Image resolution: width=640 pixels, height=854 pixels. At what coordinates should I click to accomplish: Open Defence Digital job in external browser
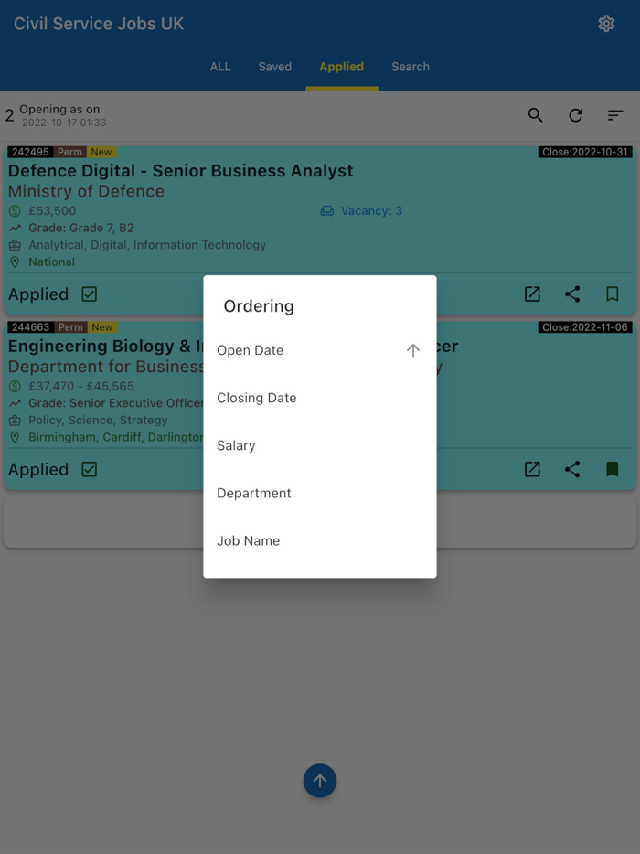point(532,294)
